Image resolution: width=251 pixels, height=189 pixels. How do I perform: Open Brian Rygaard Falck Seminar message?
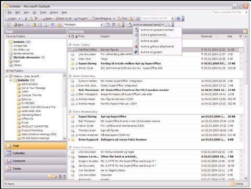click(156, 139)
